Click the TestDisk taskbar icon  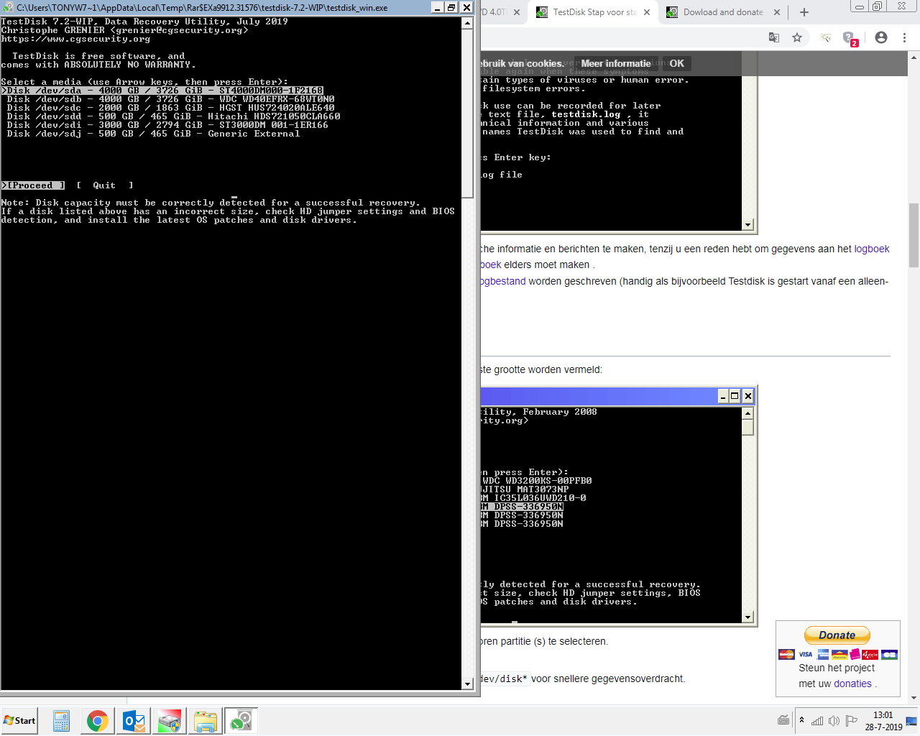[x=241, y=721]
